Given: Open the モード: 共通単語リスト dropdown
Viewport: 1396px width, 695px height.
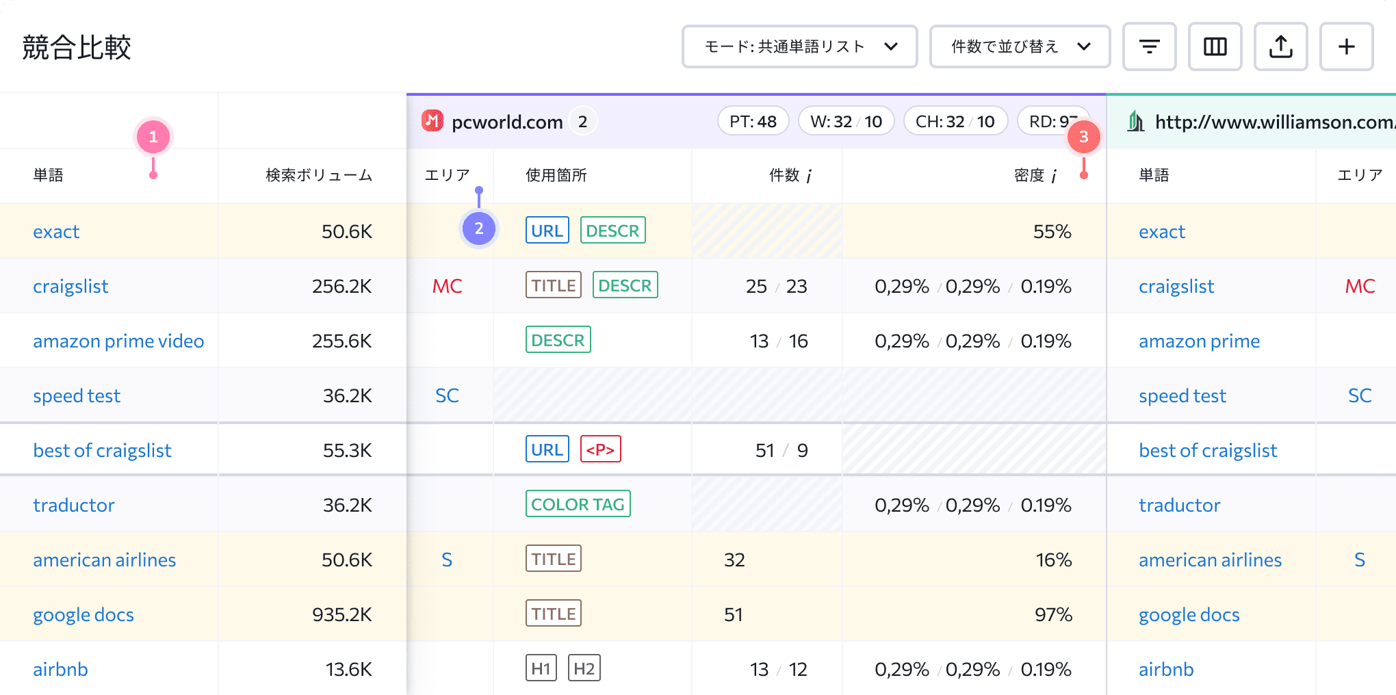Looking at the screenshot, I should (x=799, y=47).
